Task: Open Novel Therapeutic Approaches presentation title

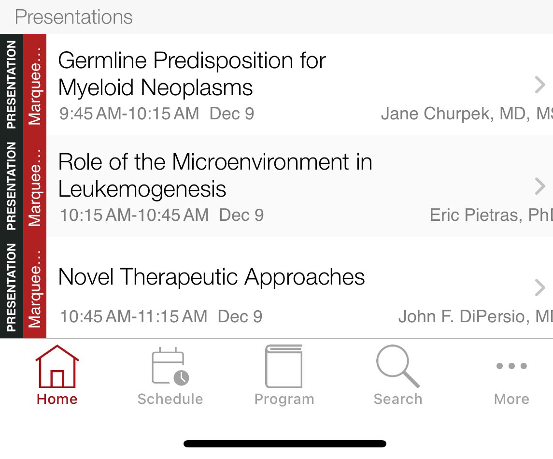Action: (211, 276)
